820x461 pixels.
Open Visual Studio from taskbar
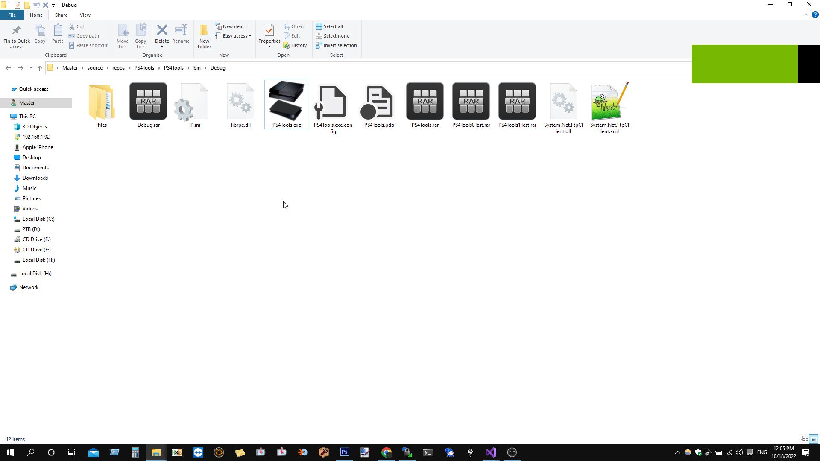pyautogui.click(x=491, y=452)
